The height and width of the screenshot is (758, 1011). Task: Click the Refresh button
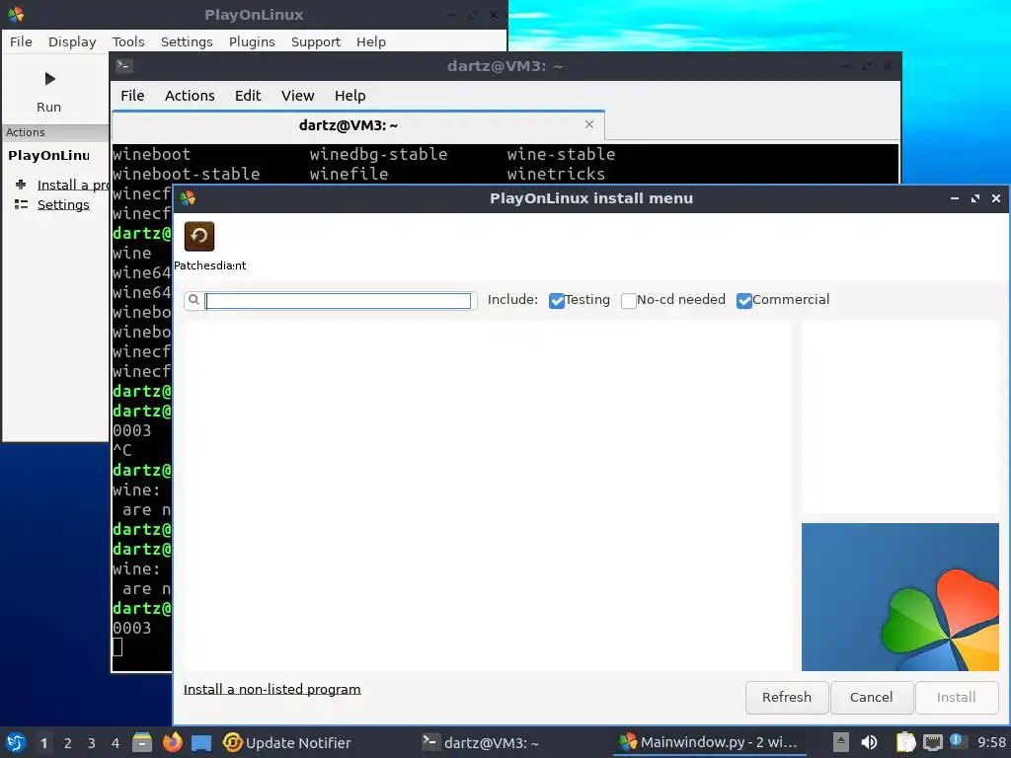click(787, 698)
